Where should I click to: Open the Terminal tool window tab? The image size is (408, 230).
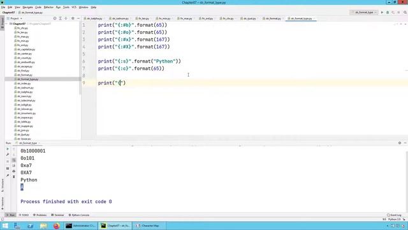57,215
